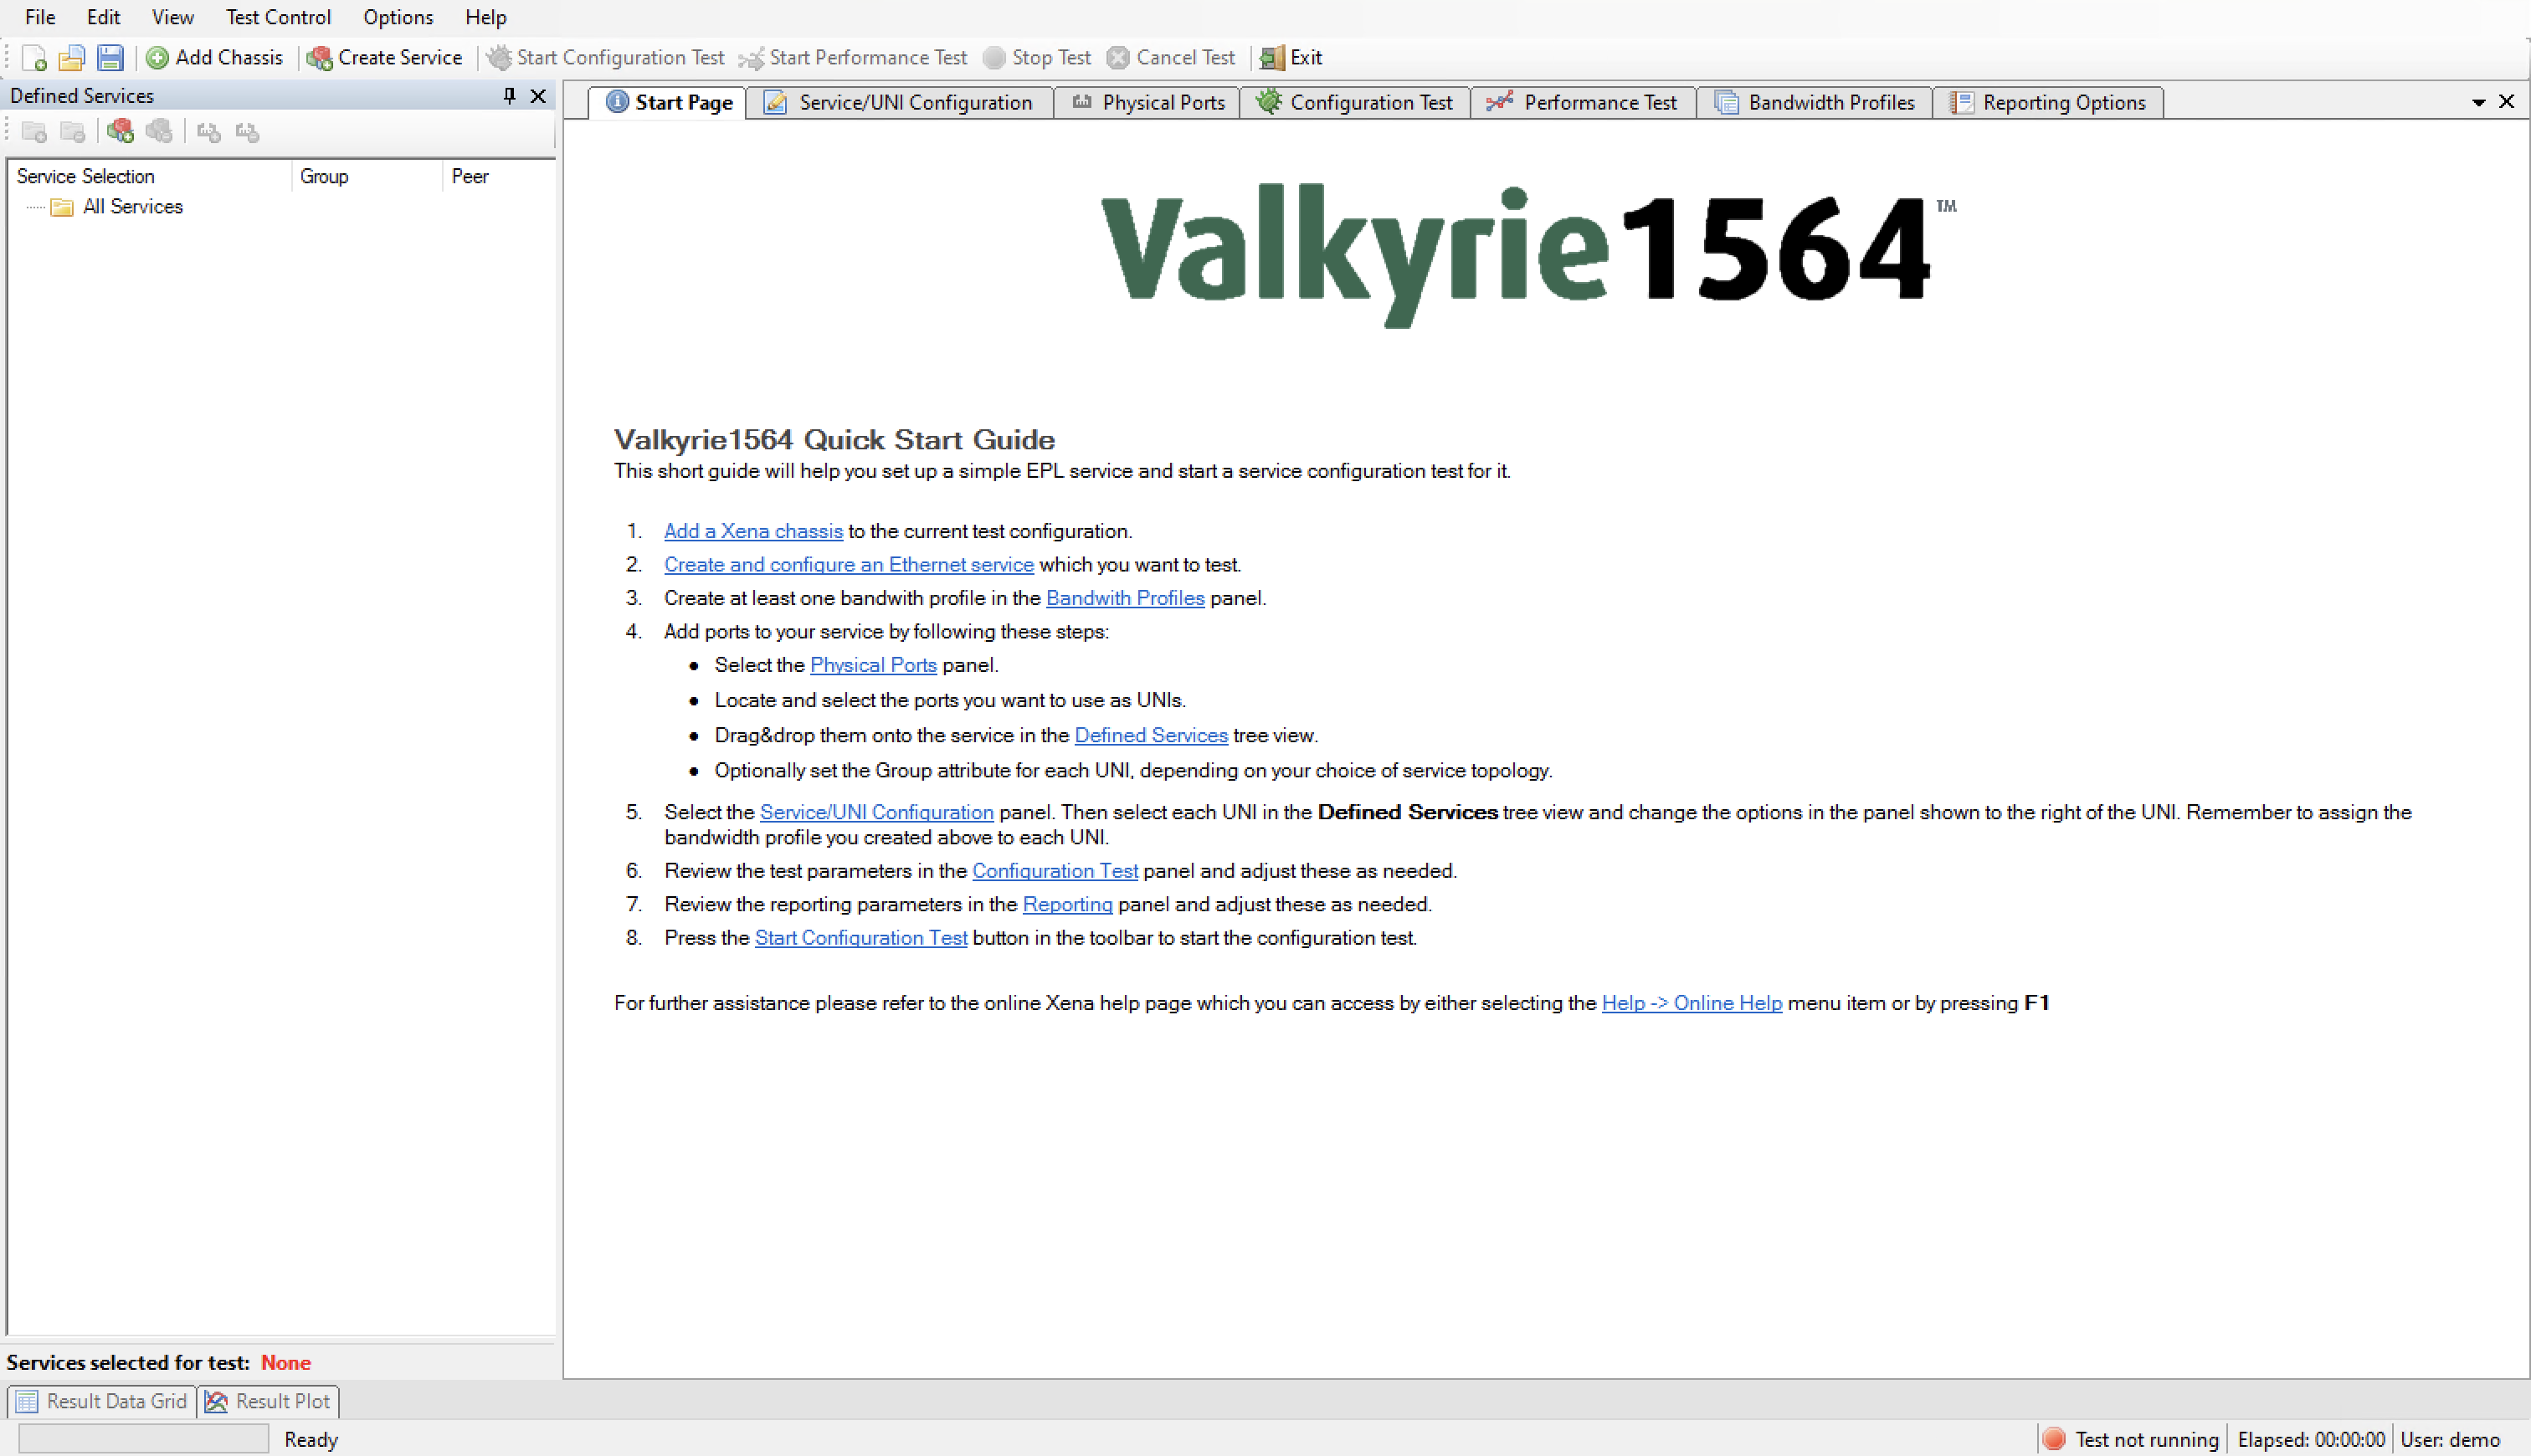The image size is (2531, 1456).
Task: Open the Help menu
Action: tap(486, 17)
